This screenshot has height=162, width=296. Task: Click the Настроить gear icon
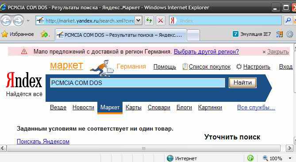click(239, 66)
